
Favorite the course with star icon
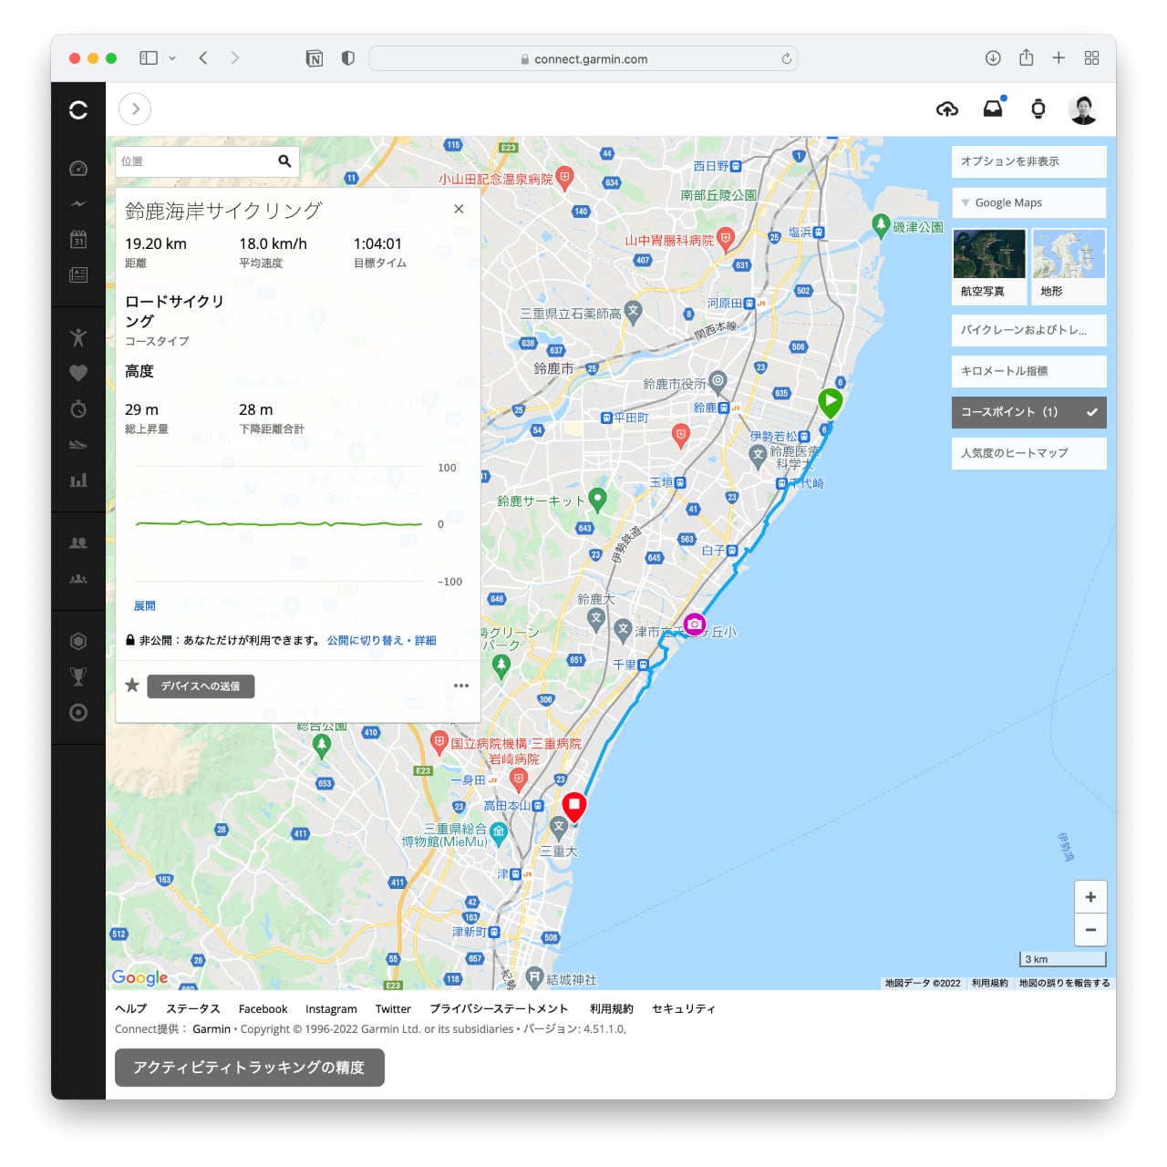click(132, 686)
